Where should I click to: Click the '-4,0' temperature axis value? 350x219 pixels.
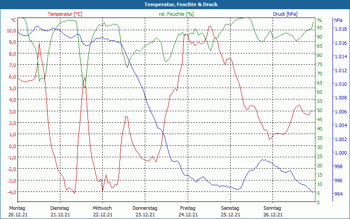(12, 192)
